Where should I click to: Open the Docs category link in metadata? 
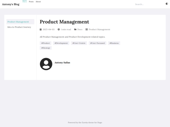(80, 29)
